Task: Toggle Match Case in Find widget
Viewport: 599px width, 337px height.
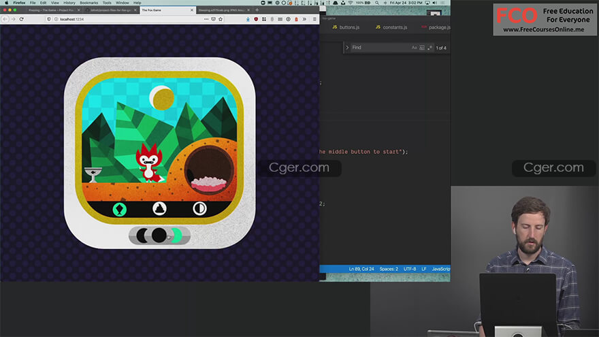Action: pos(415,48)
